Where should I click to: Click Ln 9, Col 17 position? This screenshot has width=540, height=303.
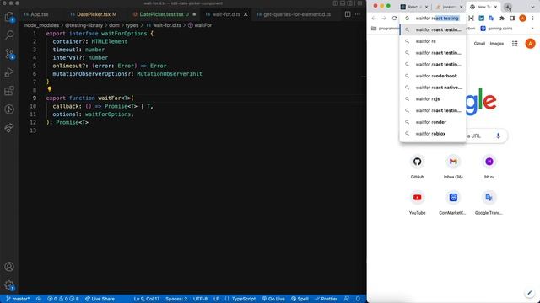tap(146, 299)
